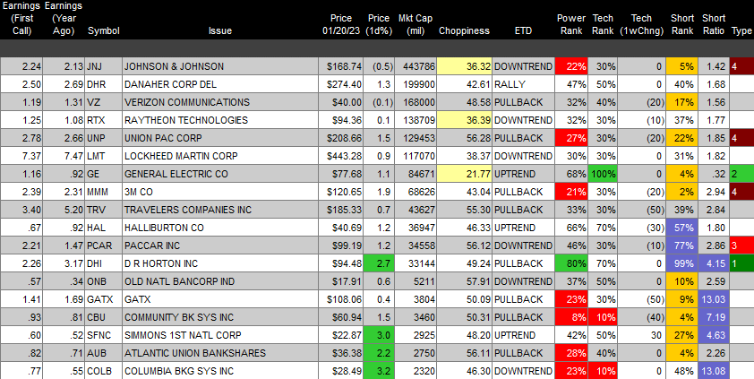The width and height of the screenshot is (754, 379).
Task: Click the green 100% Tech Rank for GE
Action: pyautogui.click(x=603, y=174)
